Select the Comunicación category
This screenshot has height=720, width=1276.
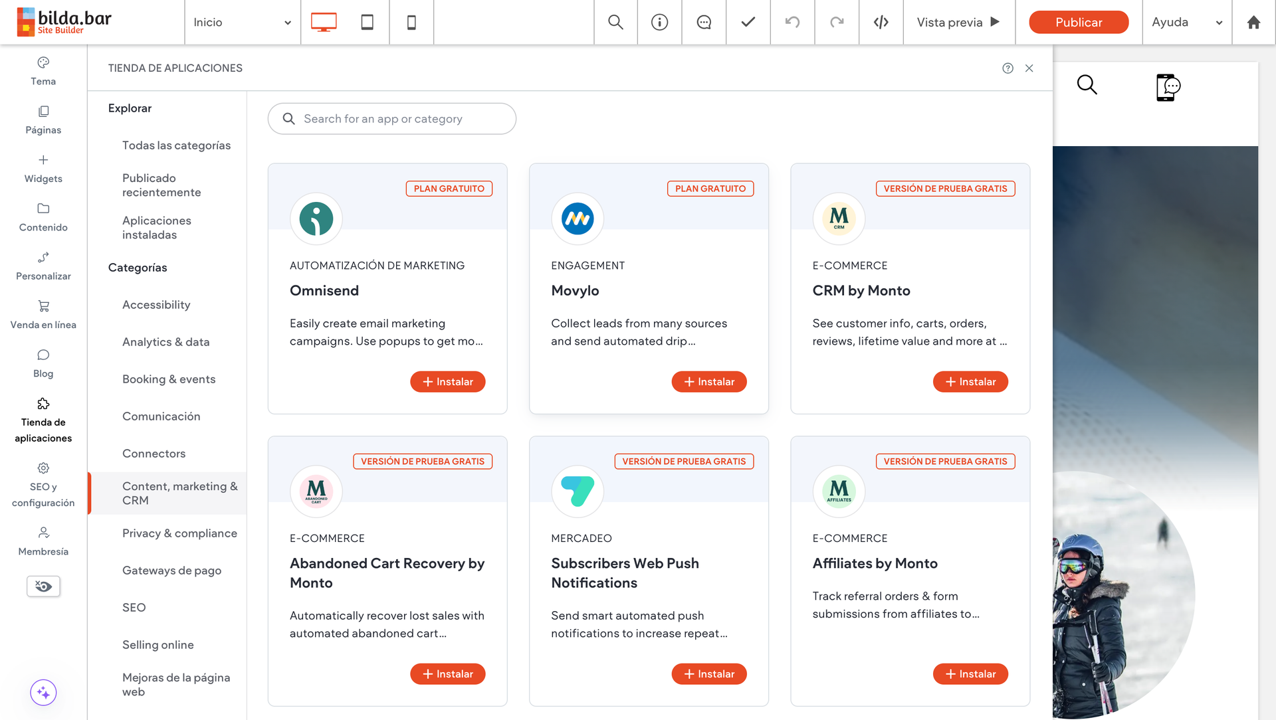pos(161,416)
